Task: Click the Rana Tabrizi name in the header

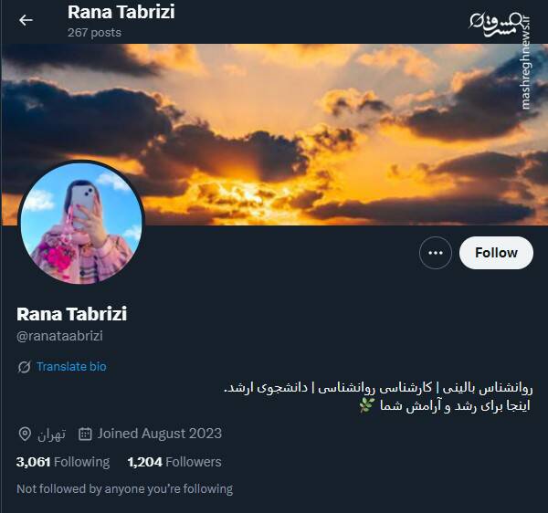Action: coord(121,12)
